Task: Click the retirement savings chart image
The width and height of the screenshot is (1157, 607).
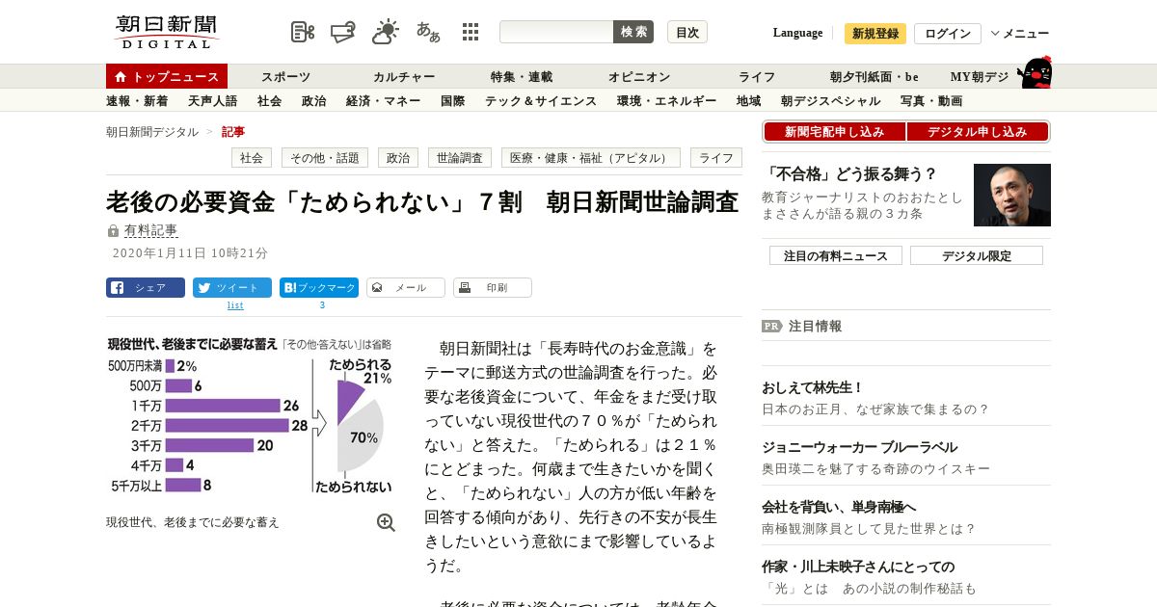Action: (x=251, y=416)
